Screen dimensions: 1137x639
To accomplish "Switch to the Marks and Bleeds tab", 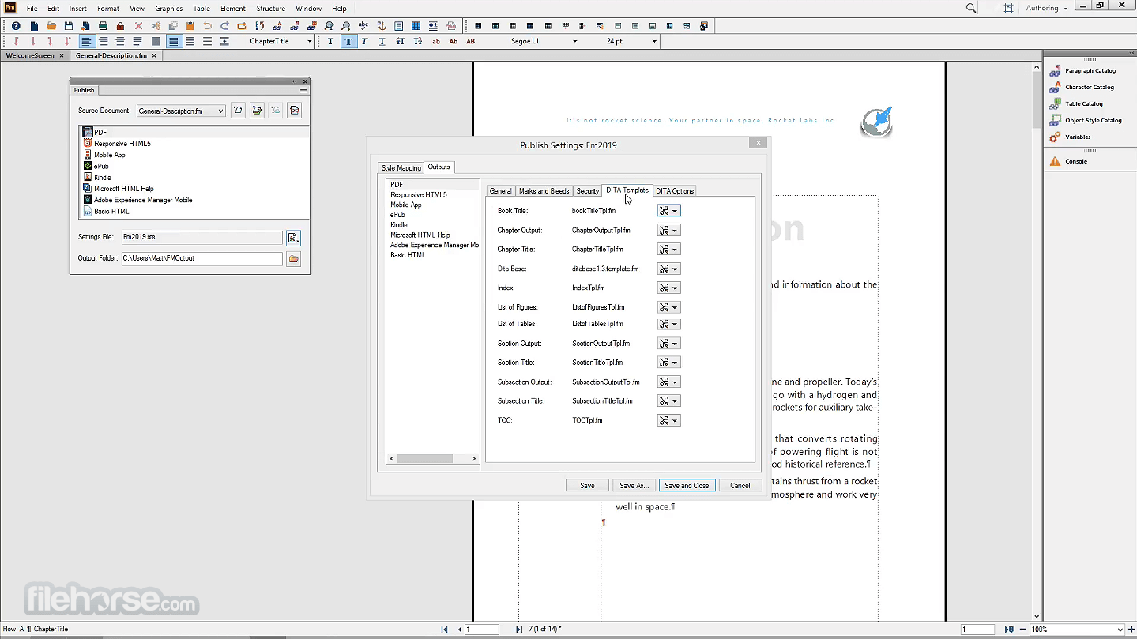I will point(544,191).
